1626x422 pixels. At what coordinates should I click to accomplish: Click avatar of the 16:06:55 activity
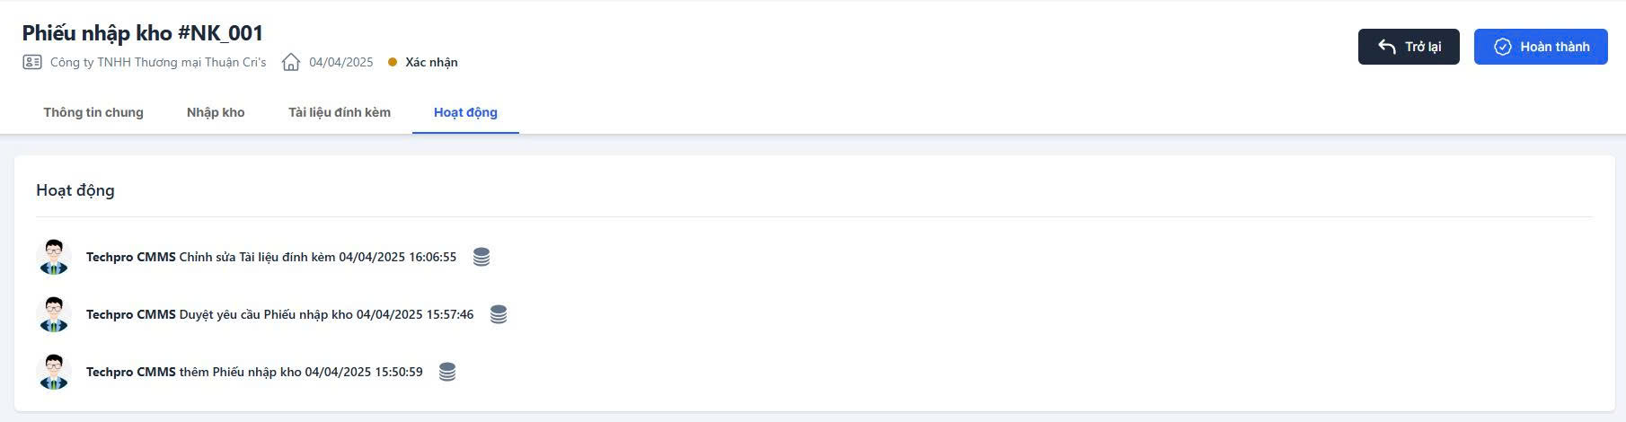(x=54, y=257)
